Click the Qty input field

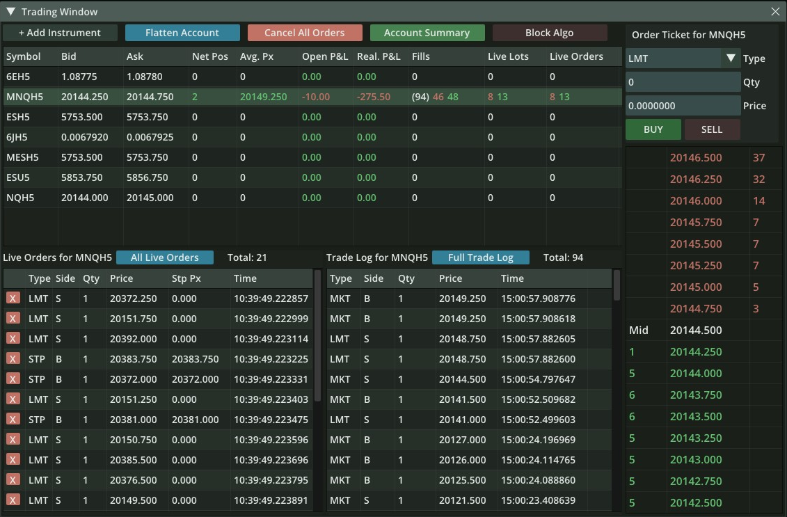(x=683, y=81)
